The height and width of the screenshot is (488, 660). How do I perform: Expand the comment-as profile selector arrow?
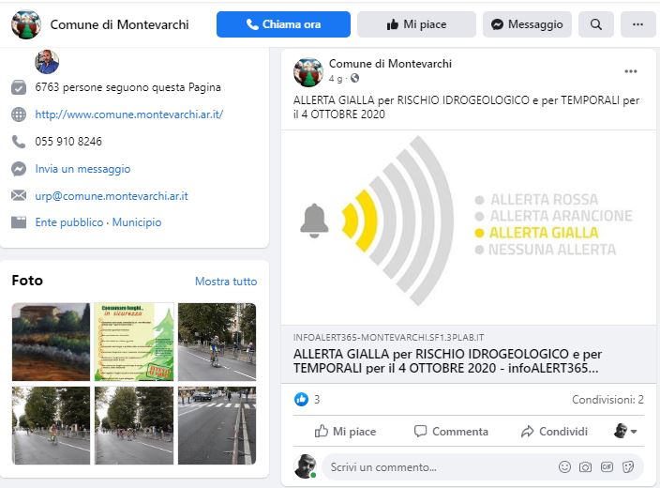625,431
